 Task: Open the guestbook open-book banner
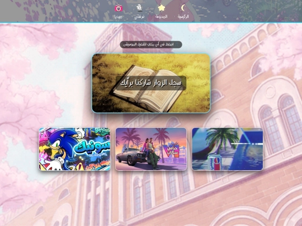(x=151, y=83)
